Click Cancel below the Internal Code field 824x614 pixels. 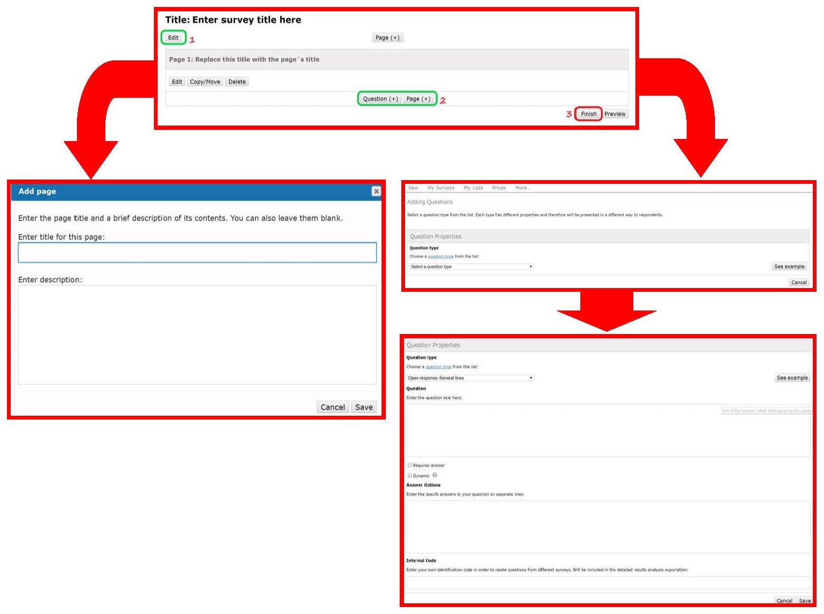784,601
